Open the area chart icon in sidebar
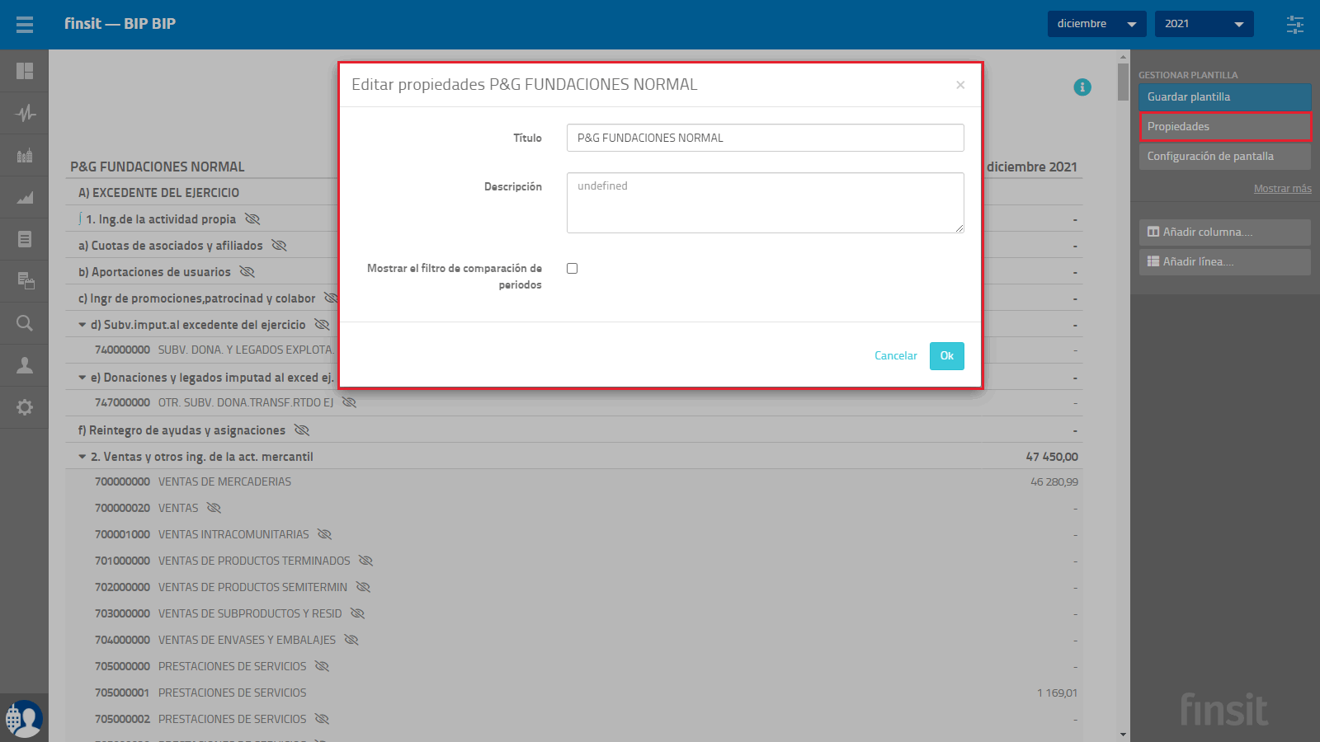This screenshot has width=1320, height=742. click(x=25, y=197)
